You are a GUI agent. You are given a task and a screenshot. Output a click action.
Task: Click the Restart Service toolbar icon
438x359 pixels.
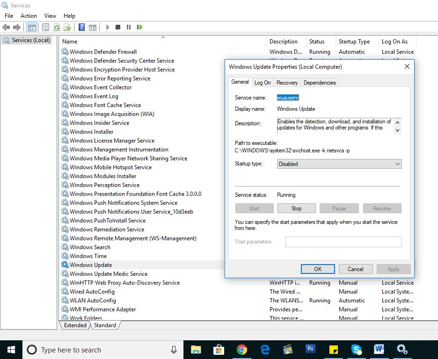tap(139, 27)
